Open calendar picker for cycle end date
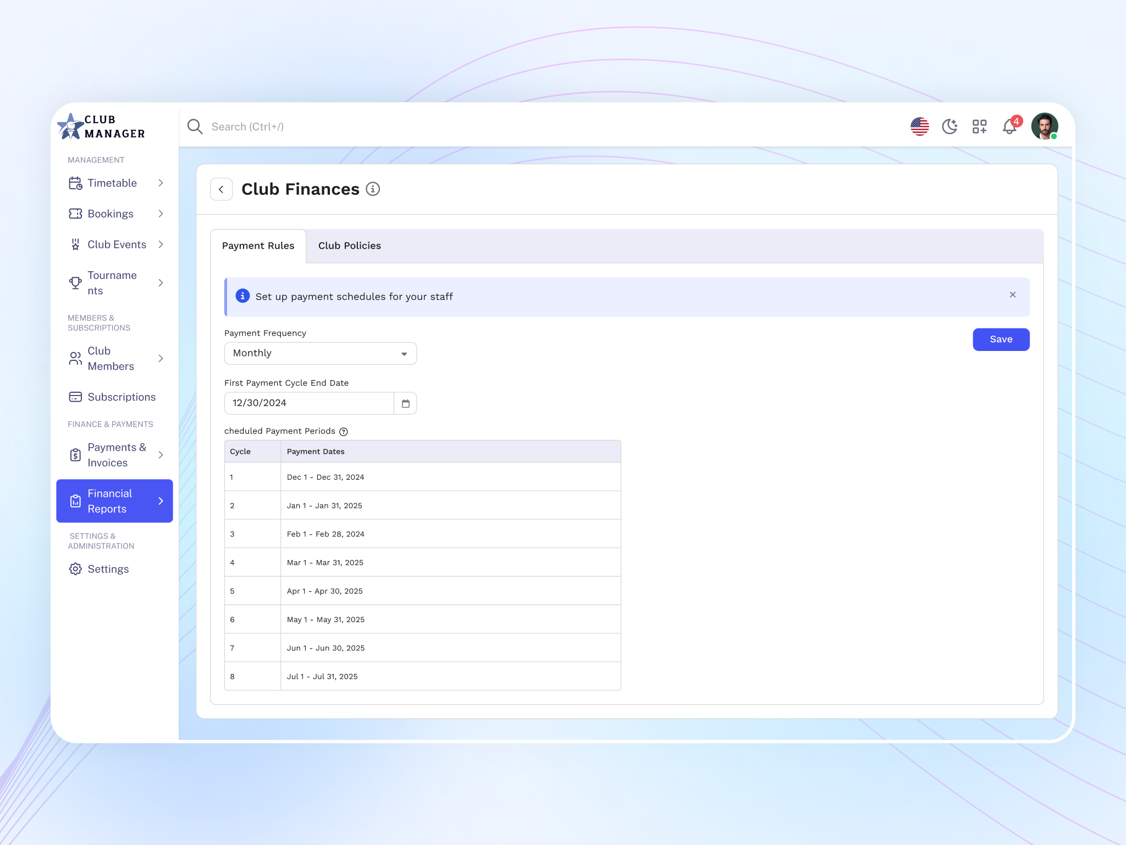Image resolution: width=1126 pixels, height=845 pixels. 405,403
